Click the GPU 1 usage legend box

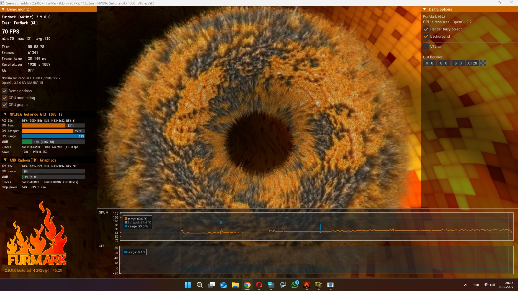pos(134,252)
